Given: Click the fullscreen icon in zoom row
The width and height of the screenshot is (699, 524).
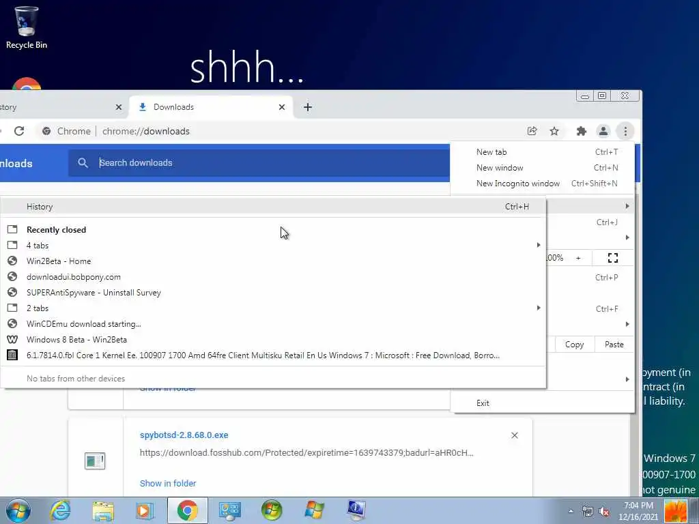Looking at the screenshot, I should click(613, 257).
